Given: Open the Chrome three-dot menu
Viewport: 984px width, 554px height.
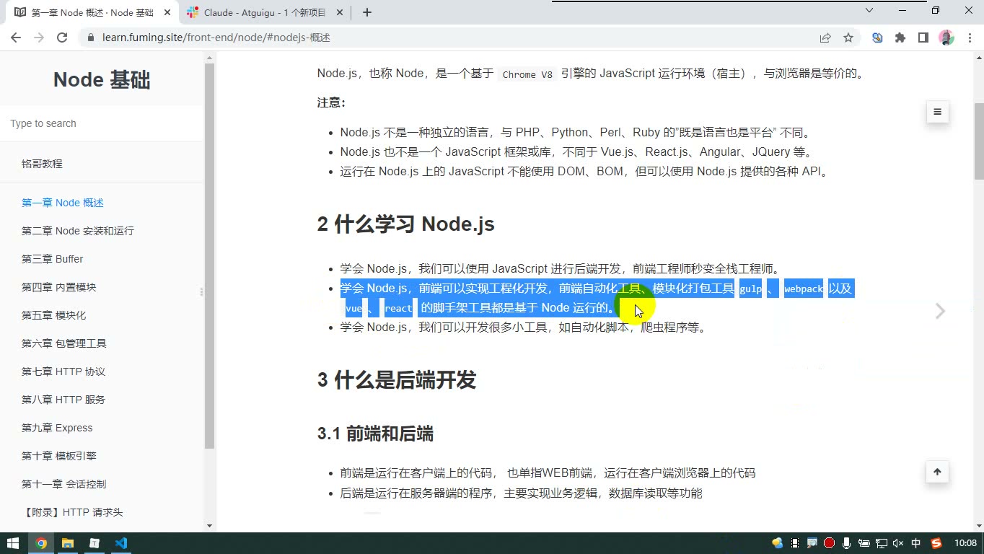Looking at the screenshot, I should click(968, 38).
